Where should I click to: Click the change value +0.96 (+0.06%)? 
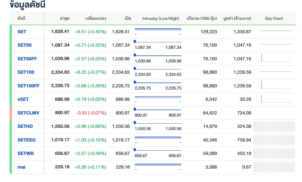click(x=91, y=127)
